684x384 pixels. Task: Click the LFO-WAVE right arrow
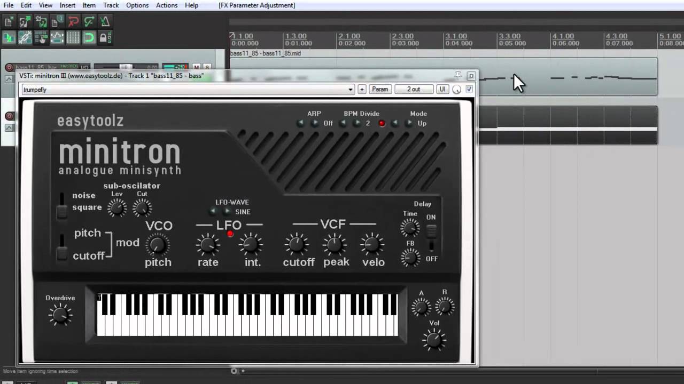(227, 212)
